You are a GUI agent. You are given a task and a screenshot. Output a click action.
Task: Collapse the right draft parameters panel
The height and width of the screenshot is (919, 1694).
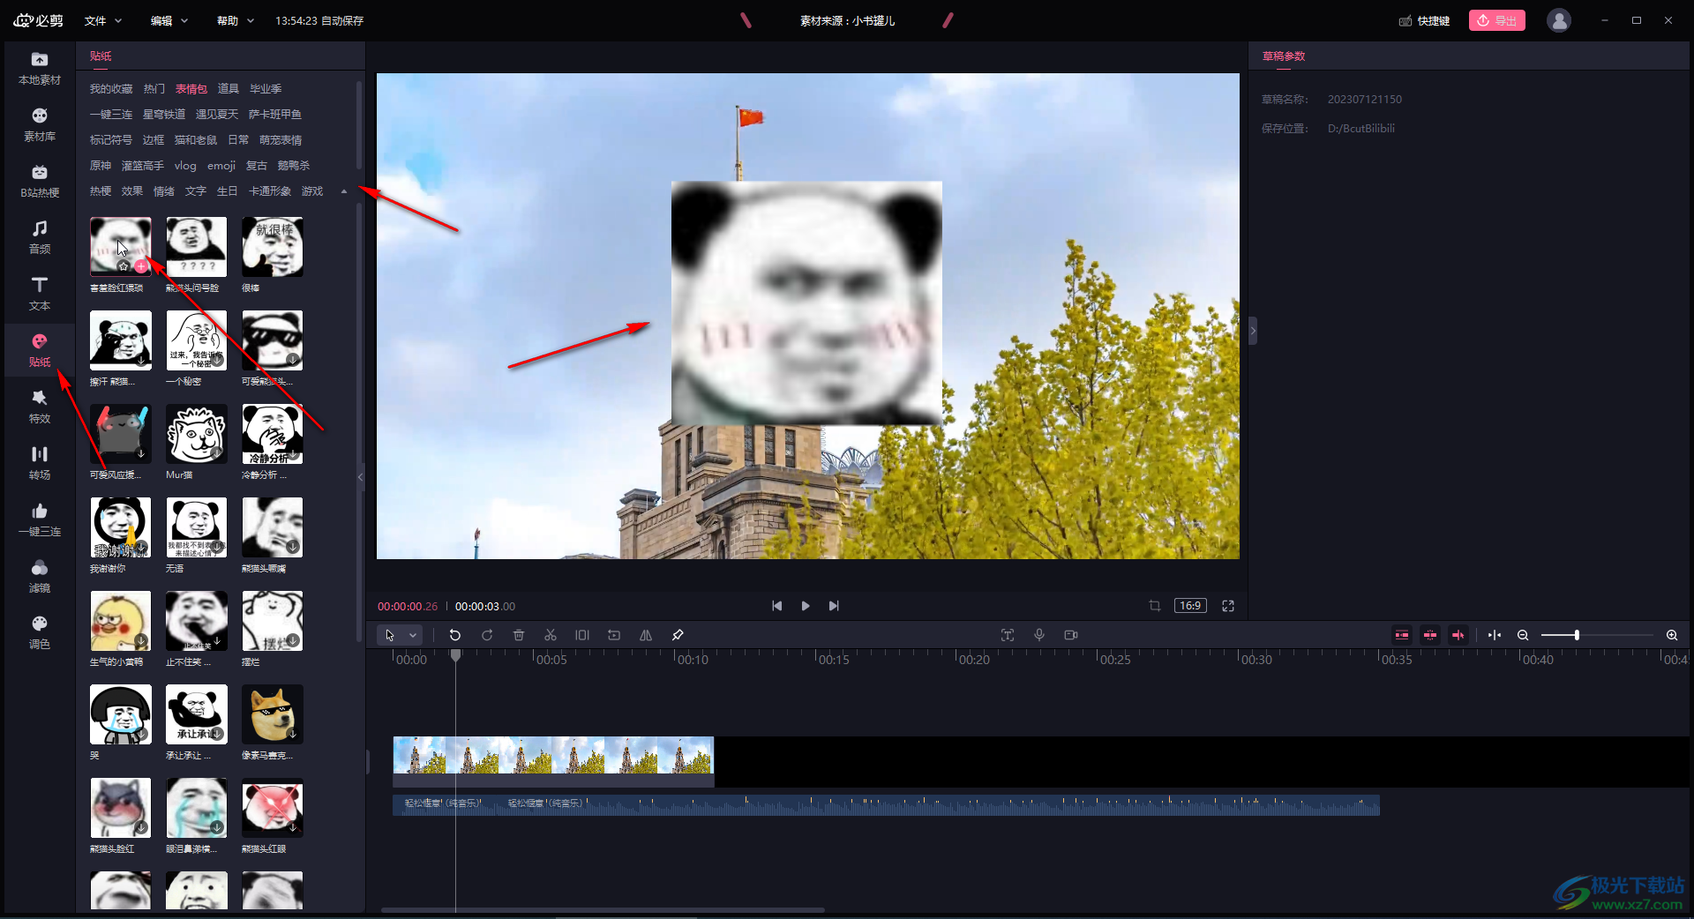(x=1253, y=331)
